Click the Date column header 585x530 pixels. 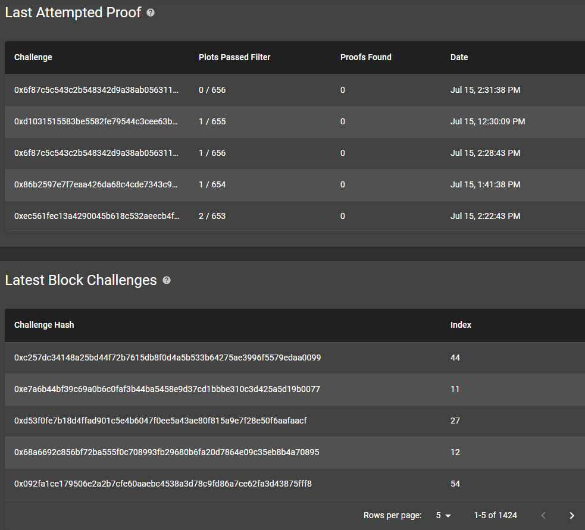click(459, 57)
